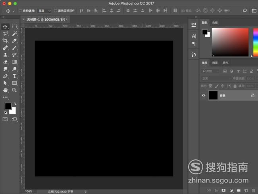Toggle pixel layer filter in Layers panel
This screenshot has height=194, width=258.
click(225, 71)
